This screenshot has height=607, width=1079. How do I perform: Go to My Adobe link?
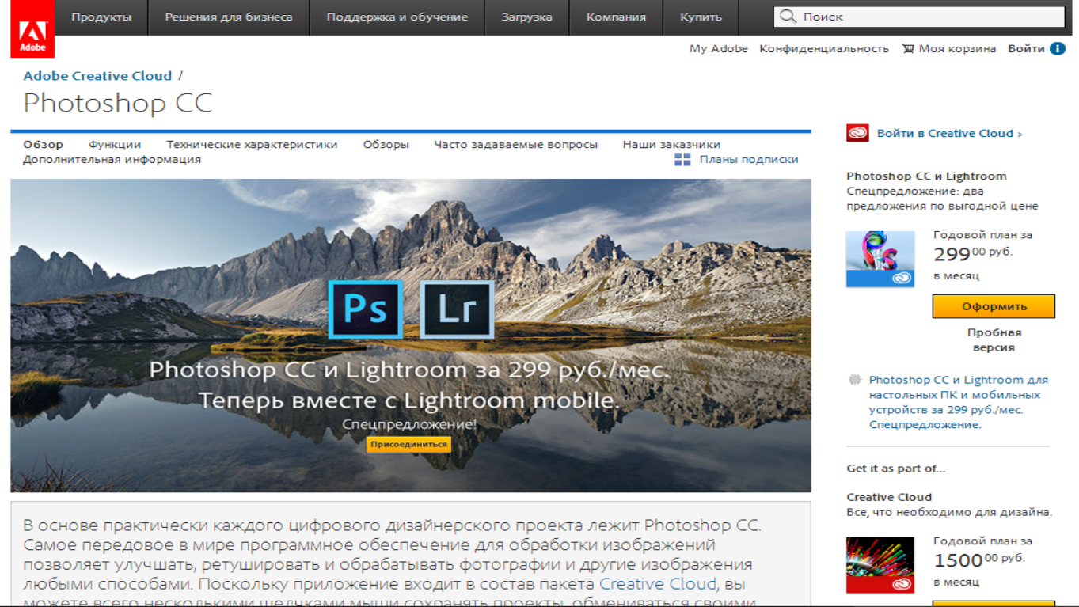click(x=719, y=49)
